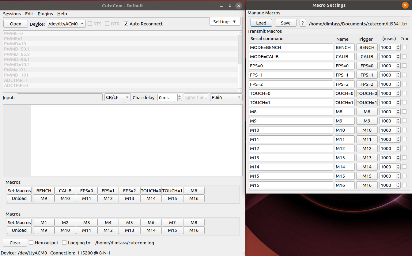Toggle the Hex output checkbox
Viewport: 412px width, 256px height.
point(31,243)
